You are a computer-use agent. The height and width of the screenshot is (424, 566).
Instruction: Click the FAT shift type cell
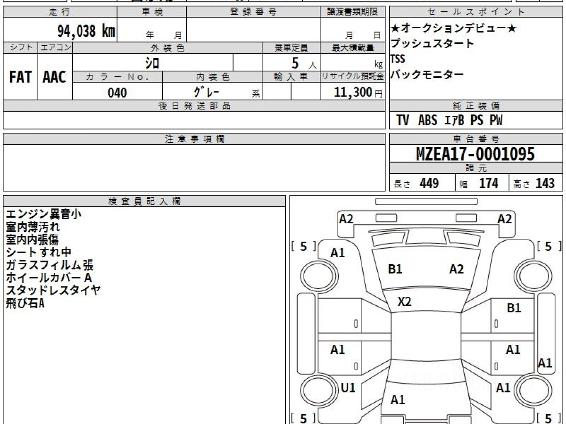pos(20,77)
